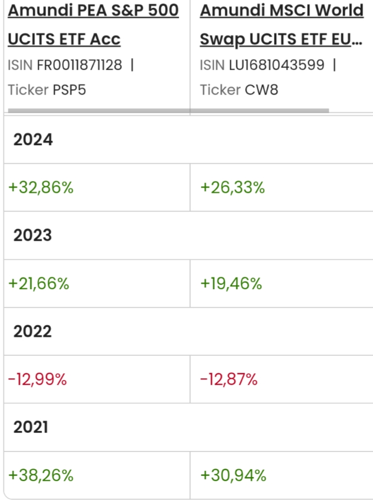This screenshot has width=373, height=503.
Task: Select the 2023 year row header
Action: [33, 235]
